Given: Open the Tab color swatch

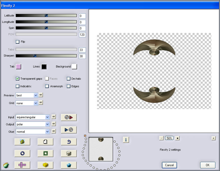Looking at the screenshot, I should point(19,67).
